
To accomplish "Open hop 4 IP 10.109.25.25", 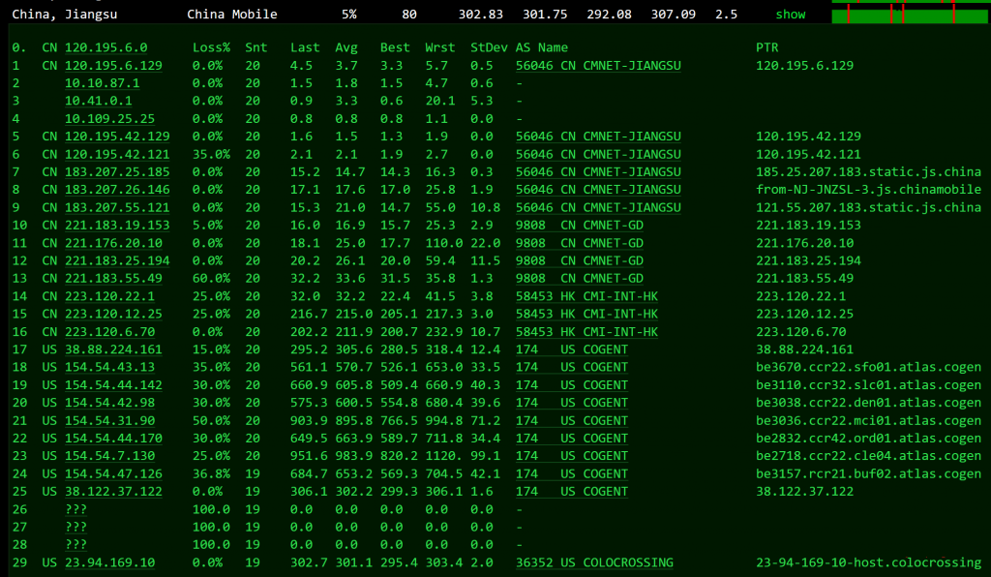I will (110, 118).
